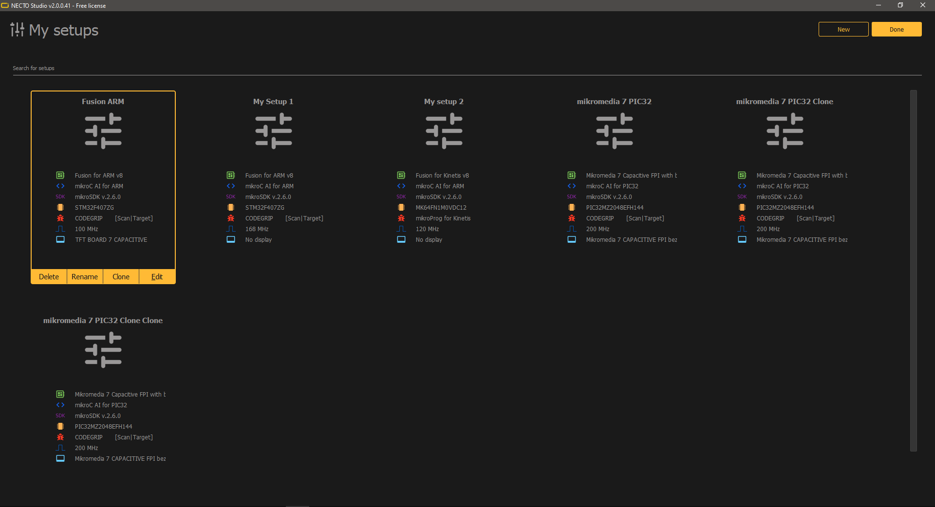Select the Fusion ARM sliders icon

pos(103,131)
